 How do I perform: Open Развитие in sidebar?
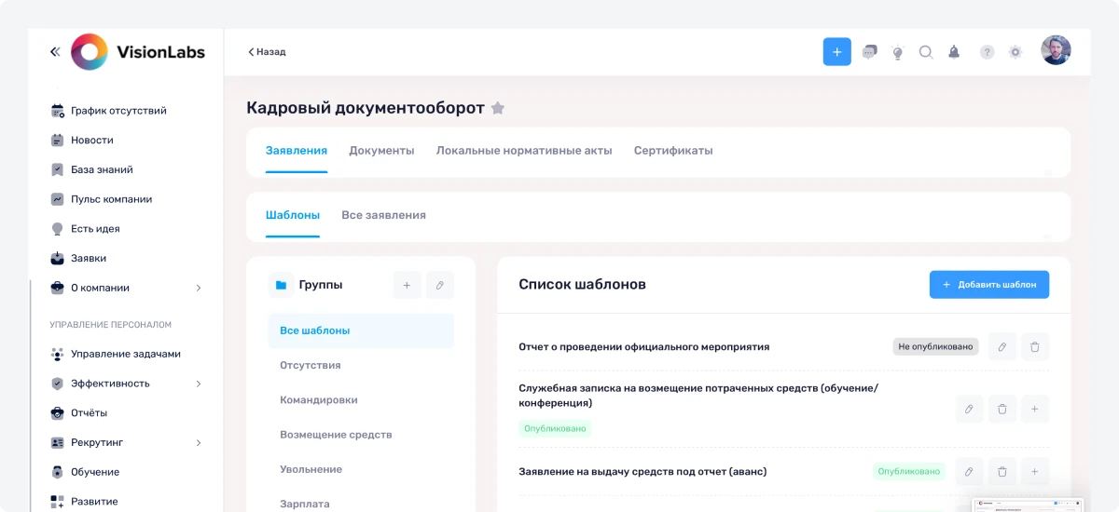[x=94, y=502]
